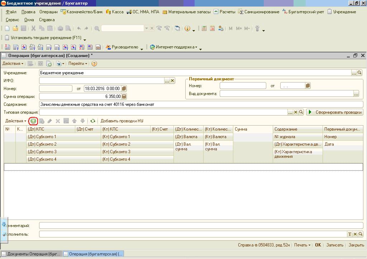
Task: Click the Первичный документ Номер input field
Action: [x=243, y=86]
